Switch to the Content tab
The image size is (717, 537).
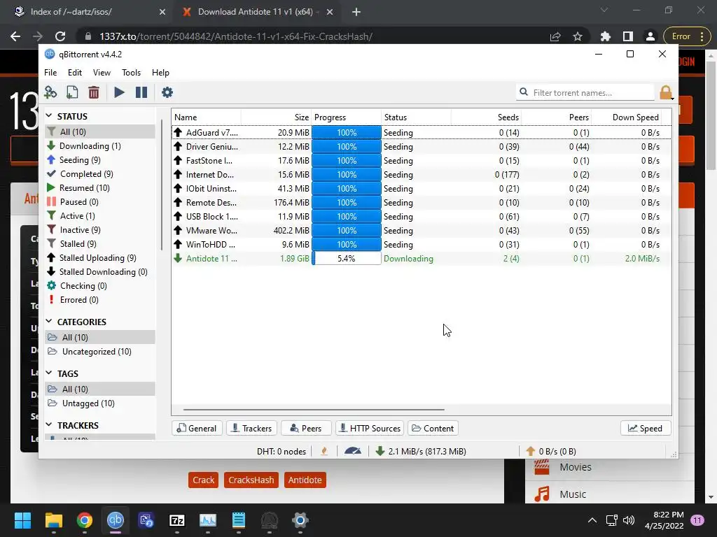coord(433,429)
